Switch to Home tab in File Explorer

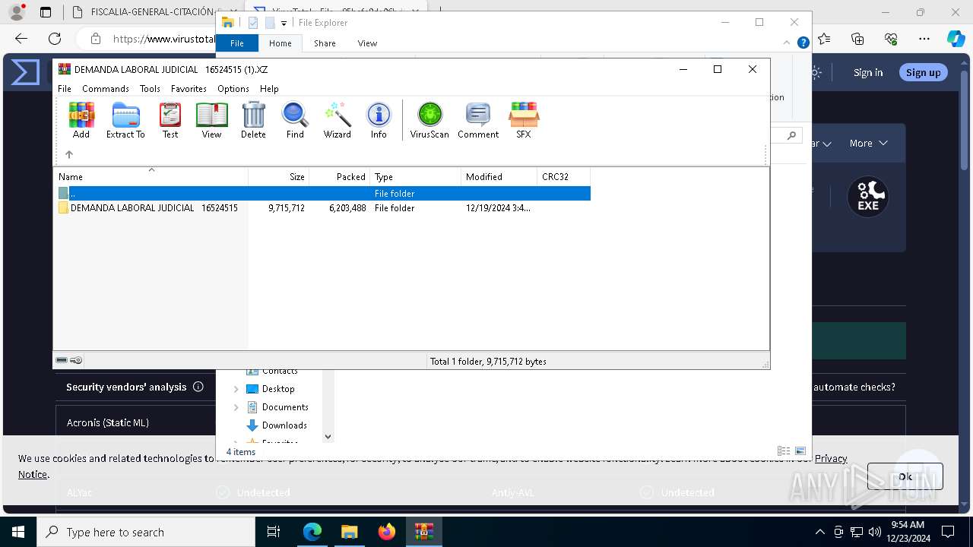(280, 43)
